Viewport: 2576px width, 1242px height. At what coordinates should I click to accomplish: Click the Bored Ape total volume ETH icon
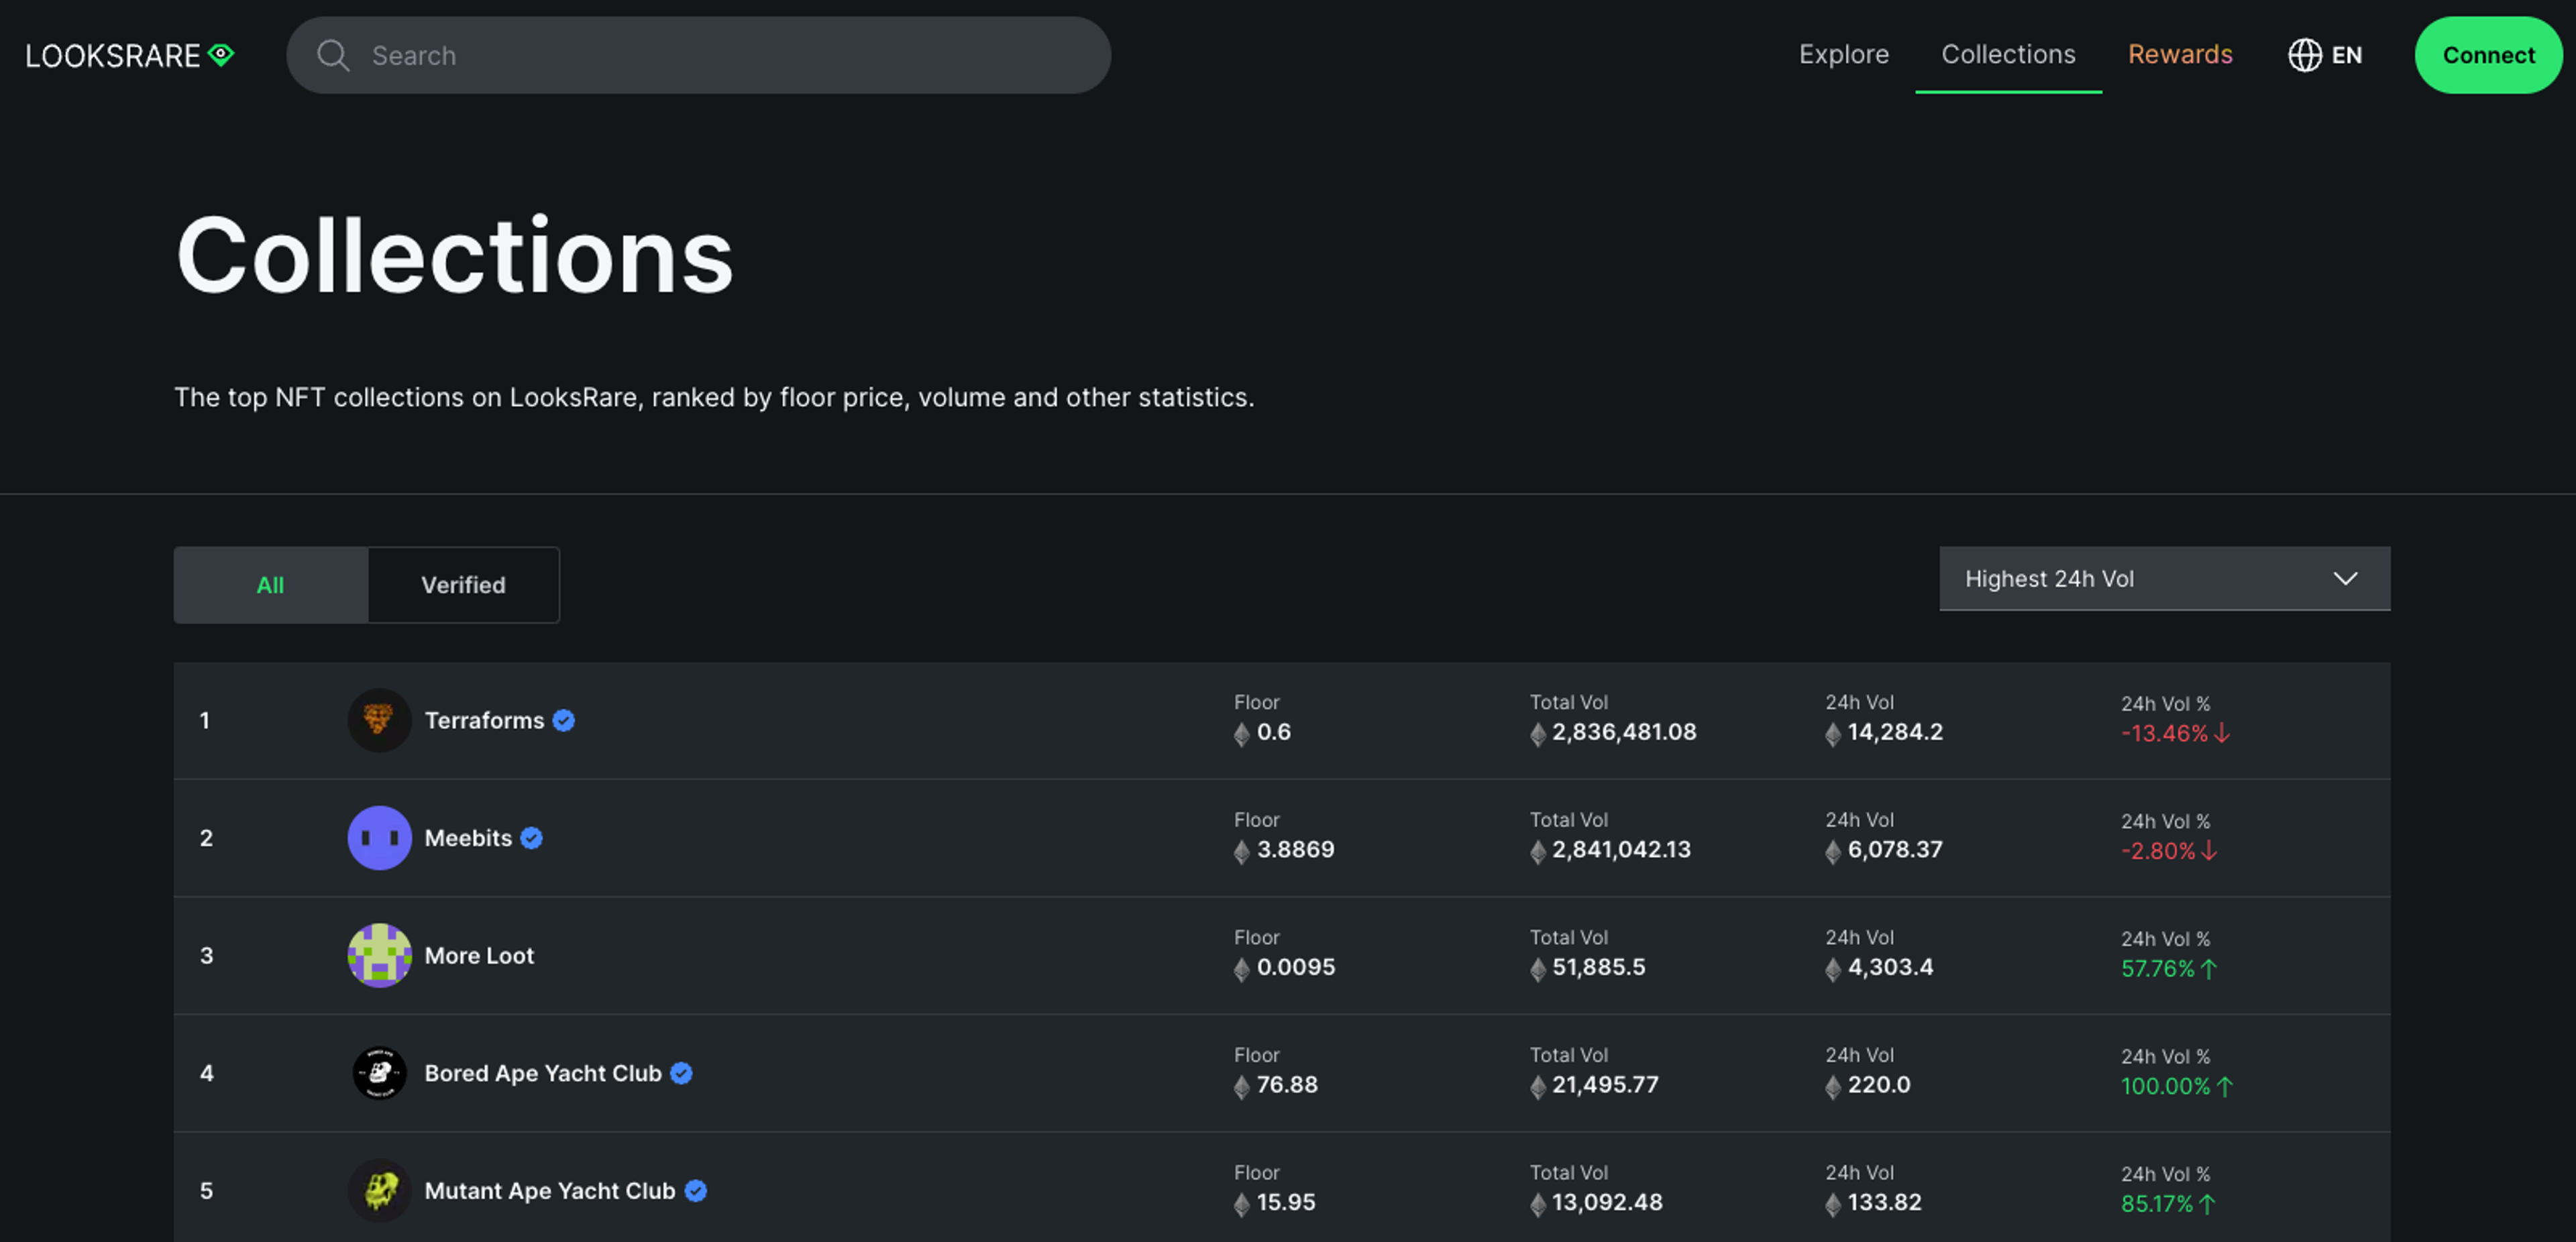[1538, 1086]
